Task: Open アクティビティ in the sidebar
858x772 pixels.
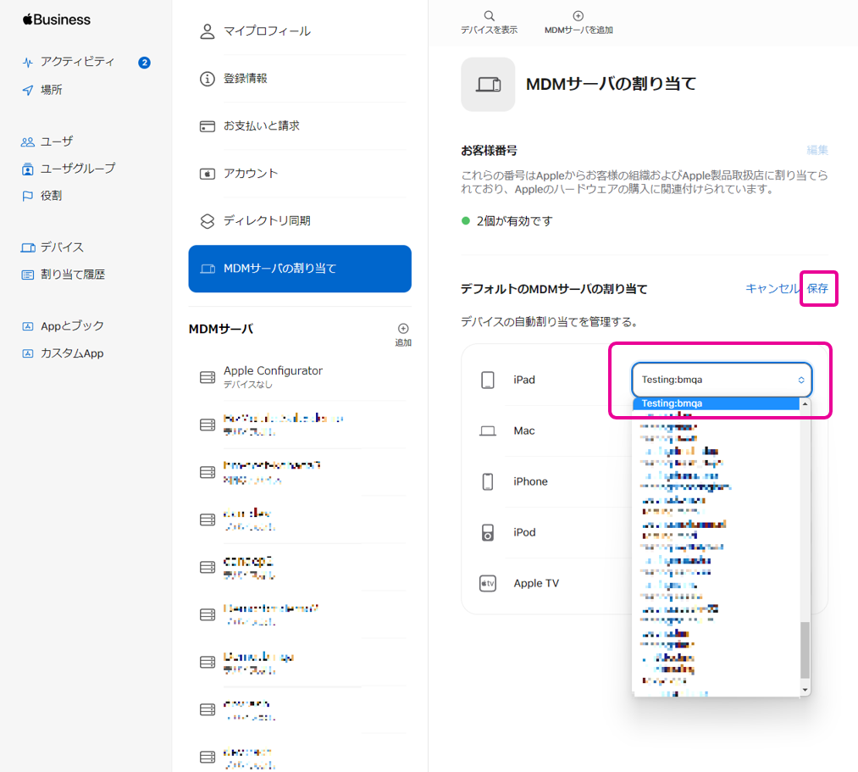Action: click(77, 62)
